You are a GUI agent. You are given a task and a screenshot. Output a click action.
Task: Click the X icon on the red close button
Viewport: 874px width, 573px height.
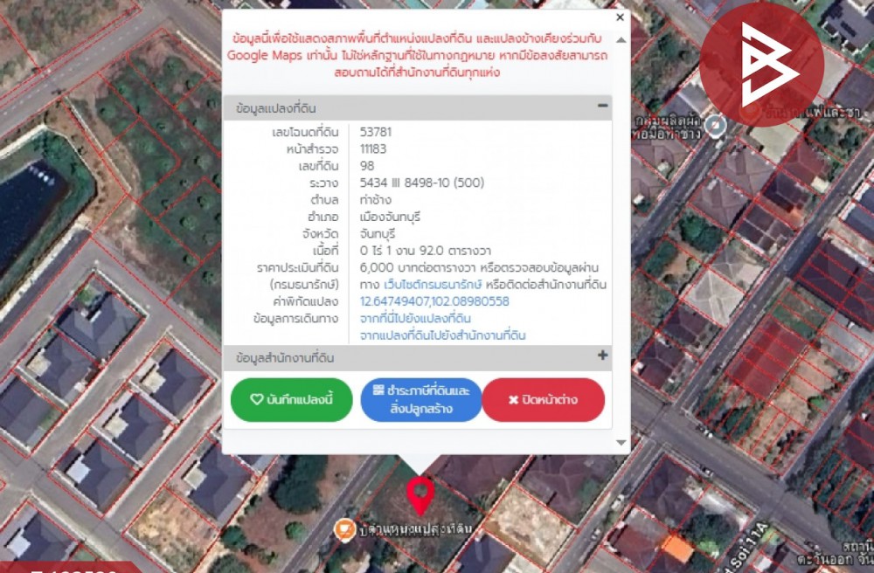[513, 400]
